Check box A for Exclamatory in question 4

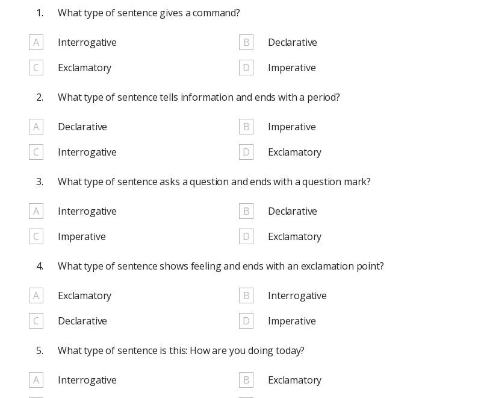(x=36, y=295)
